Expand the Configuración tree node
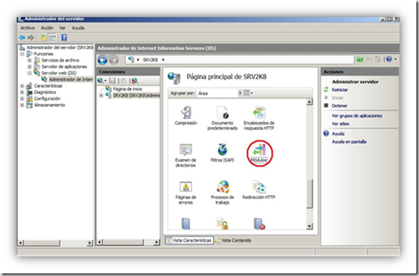Viewport: 419px width, 276px height. pyautogui.click(x=22, y=99)
